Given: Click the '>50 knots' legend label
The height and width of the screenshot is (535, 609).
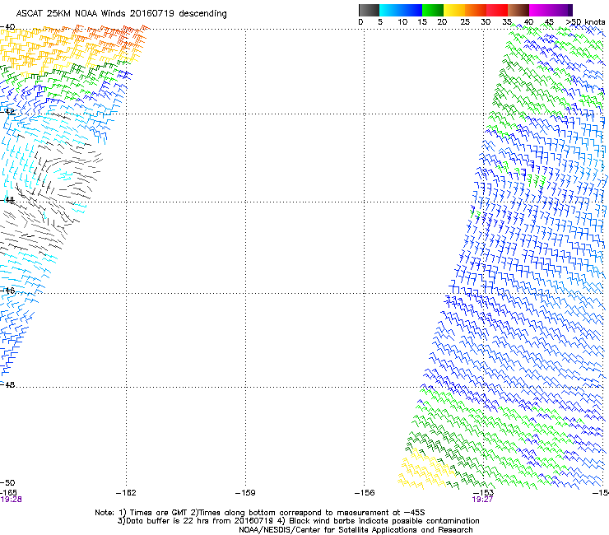Looking at the screenshot, I should 585,22.
